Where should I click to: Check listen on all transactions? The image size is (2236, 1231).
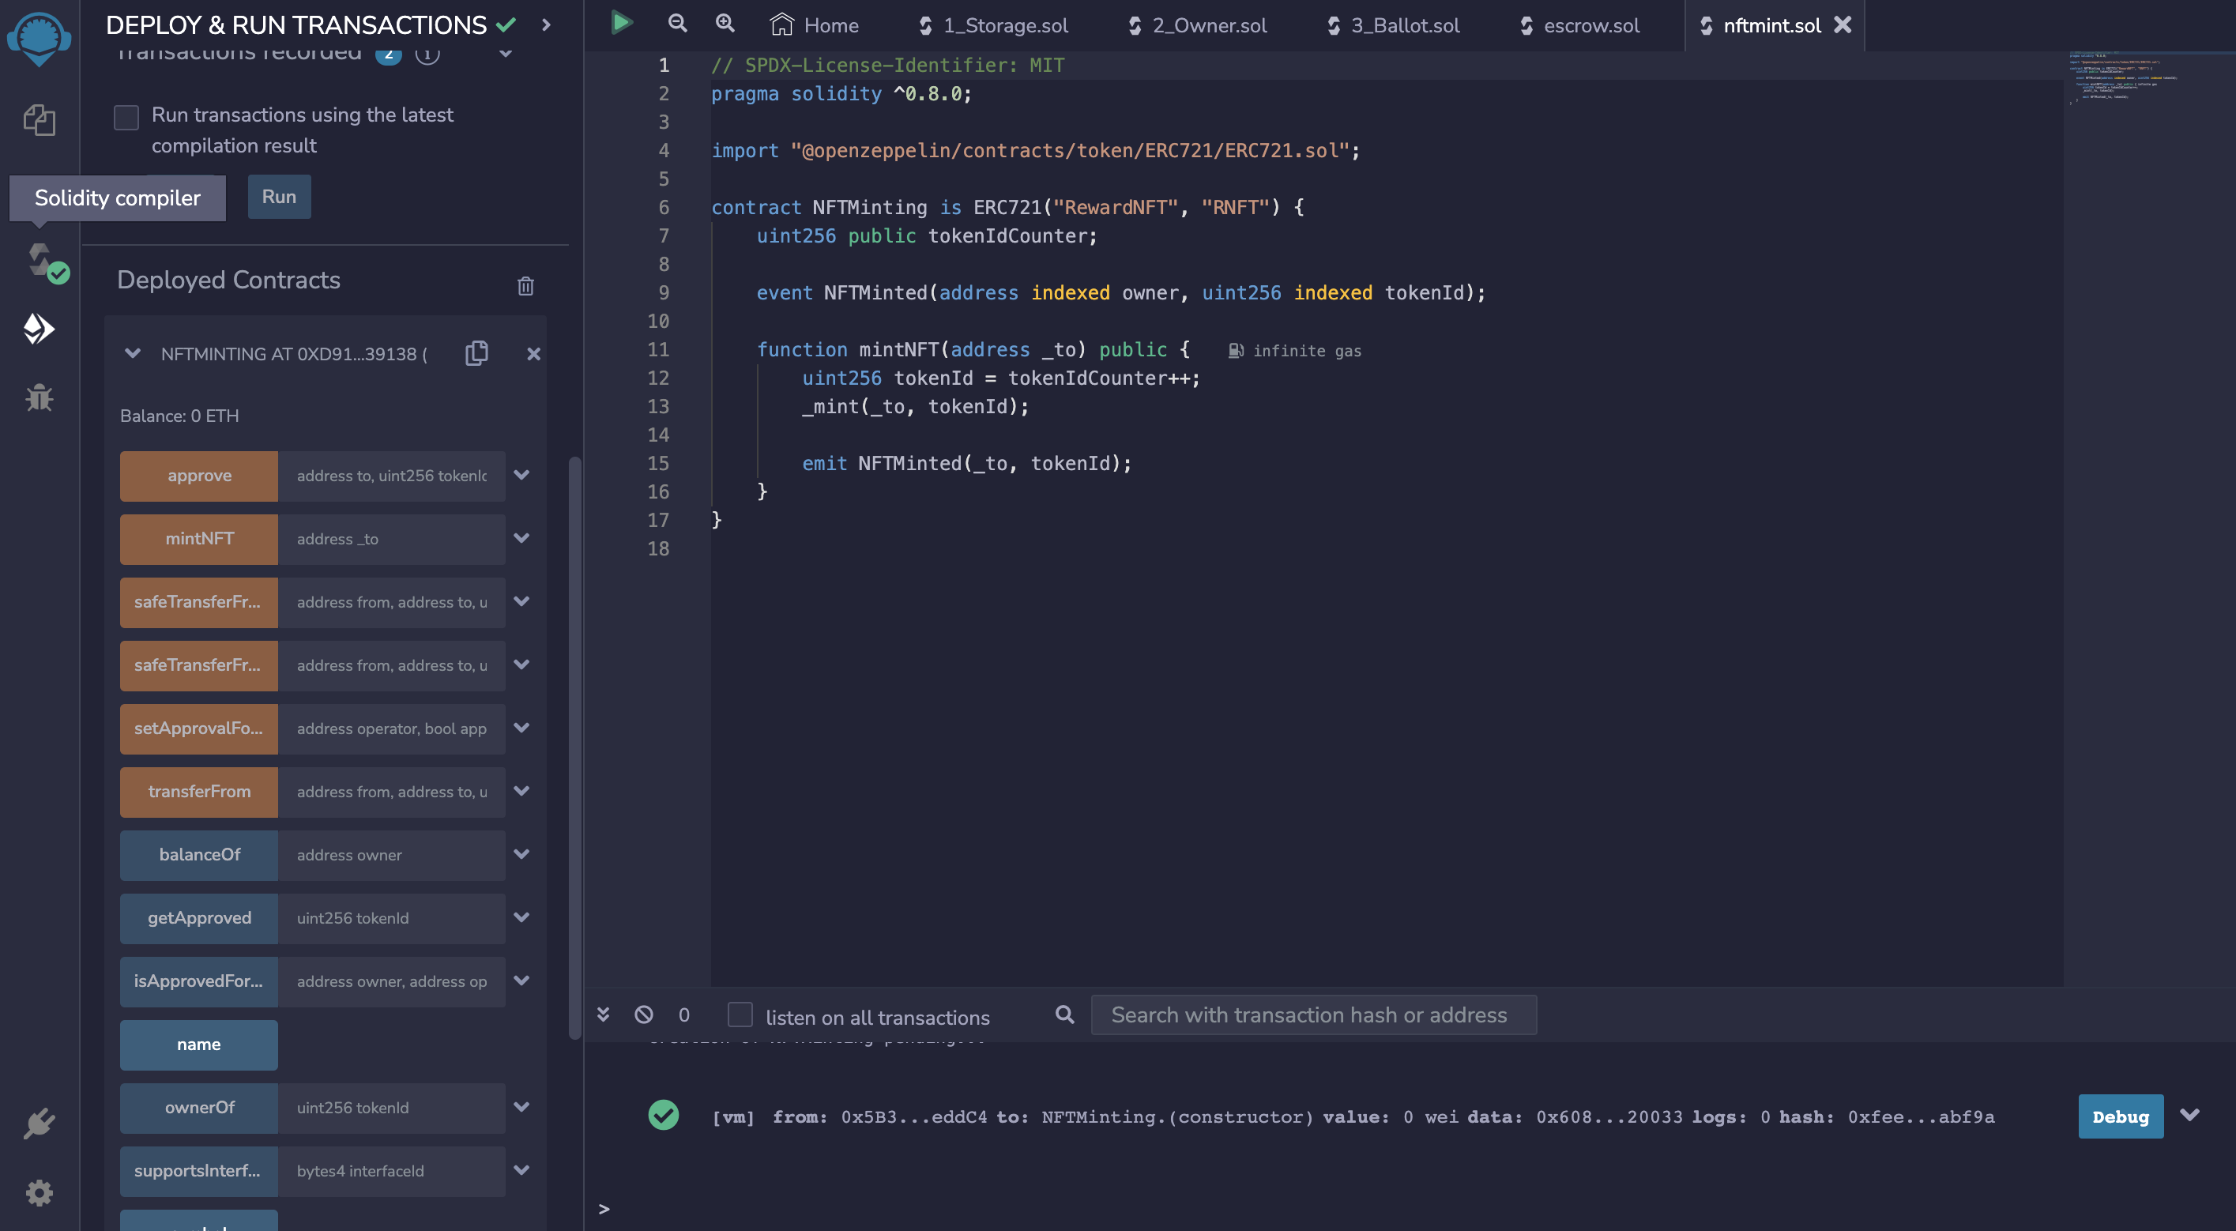740,1014
